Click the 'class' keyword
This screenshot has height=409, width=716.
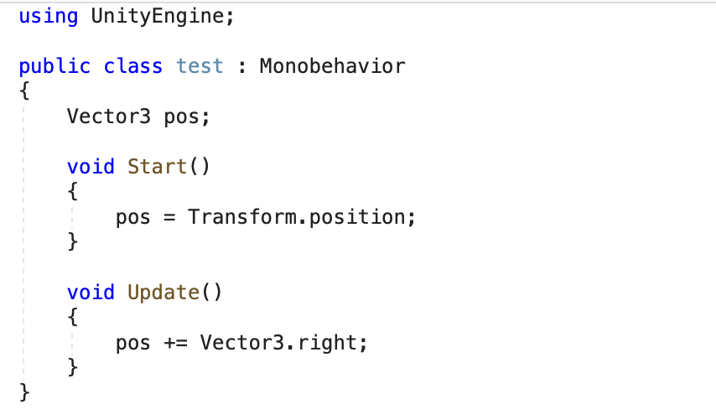(132, 66)
